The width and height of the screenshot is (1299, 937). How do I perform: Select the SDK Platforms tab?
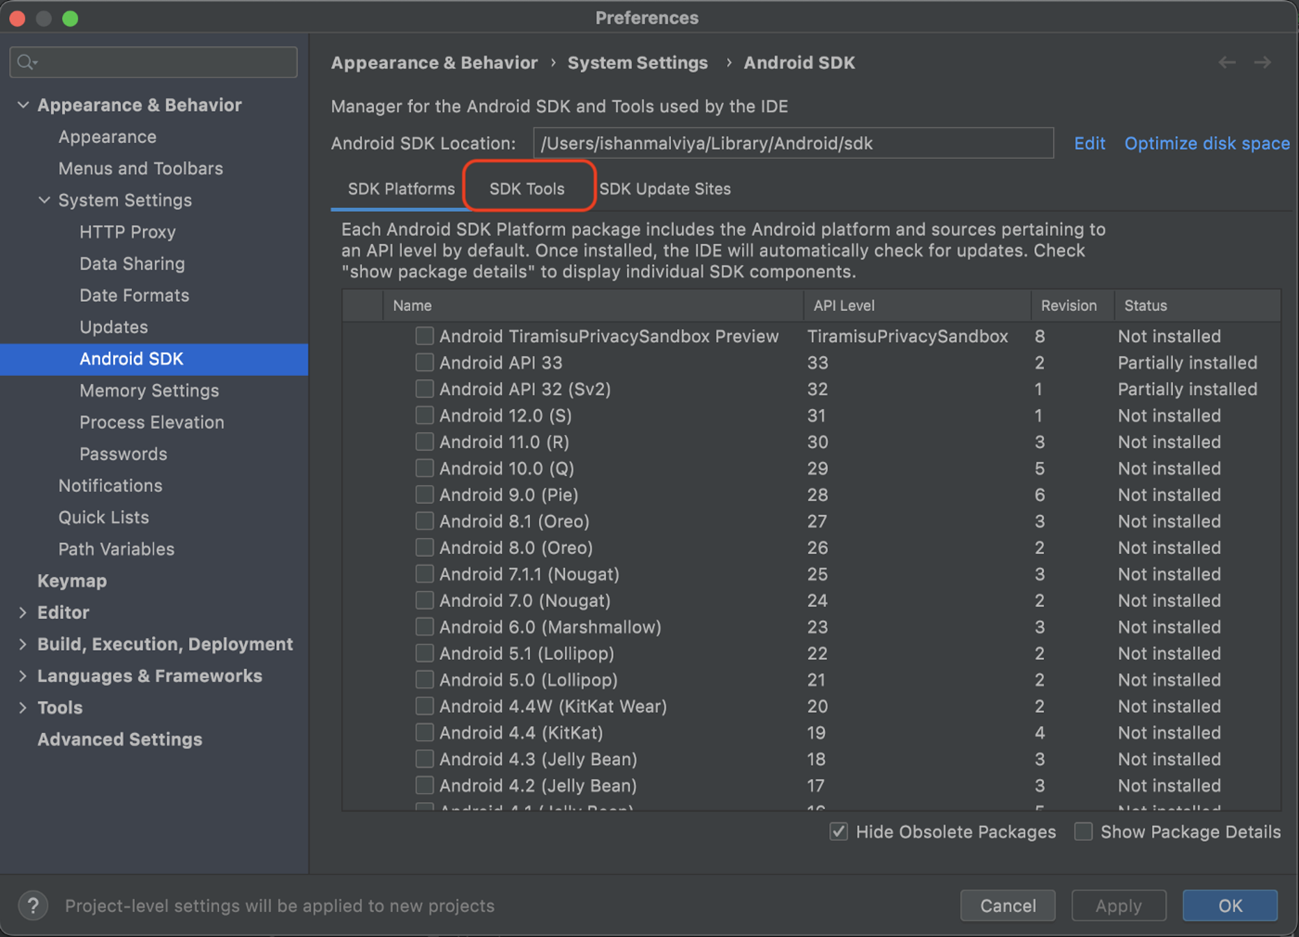click(401, 189)
